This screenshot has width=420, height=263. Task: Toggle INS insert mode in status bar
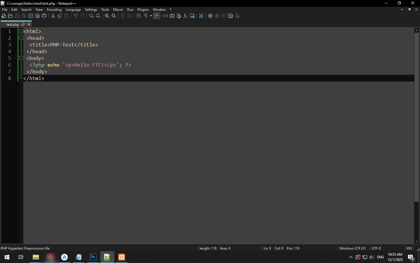tap(409, 248)
